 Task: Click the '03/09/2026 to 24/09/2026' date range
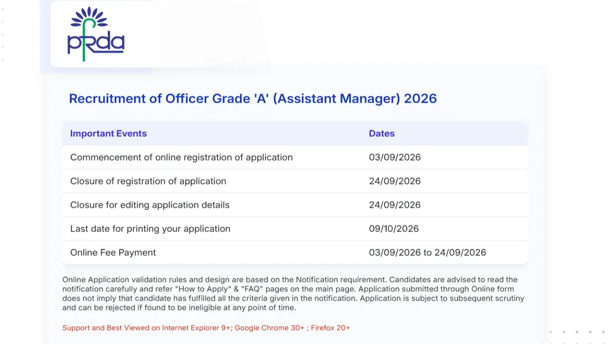pyautogui.click(x=428, y=253)
